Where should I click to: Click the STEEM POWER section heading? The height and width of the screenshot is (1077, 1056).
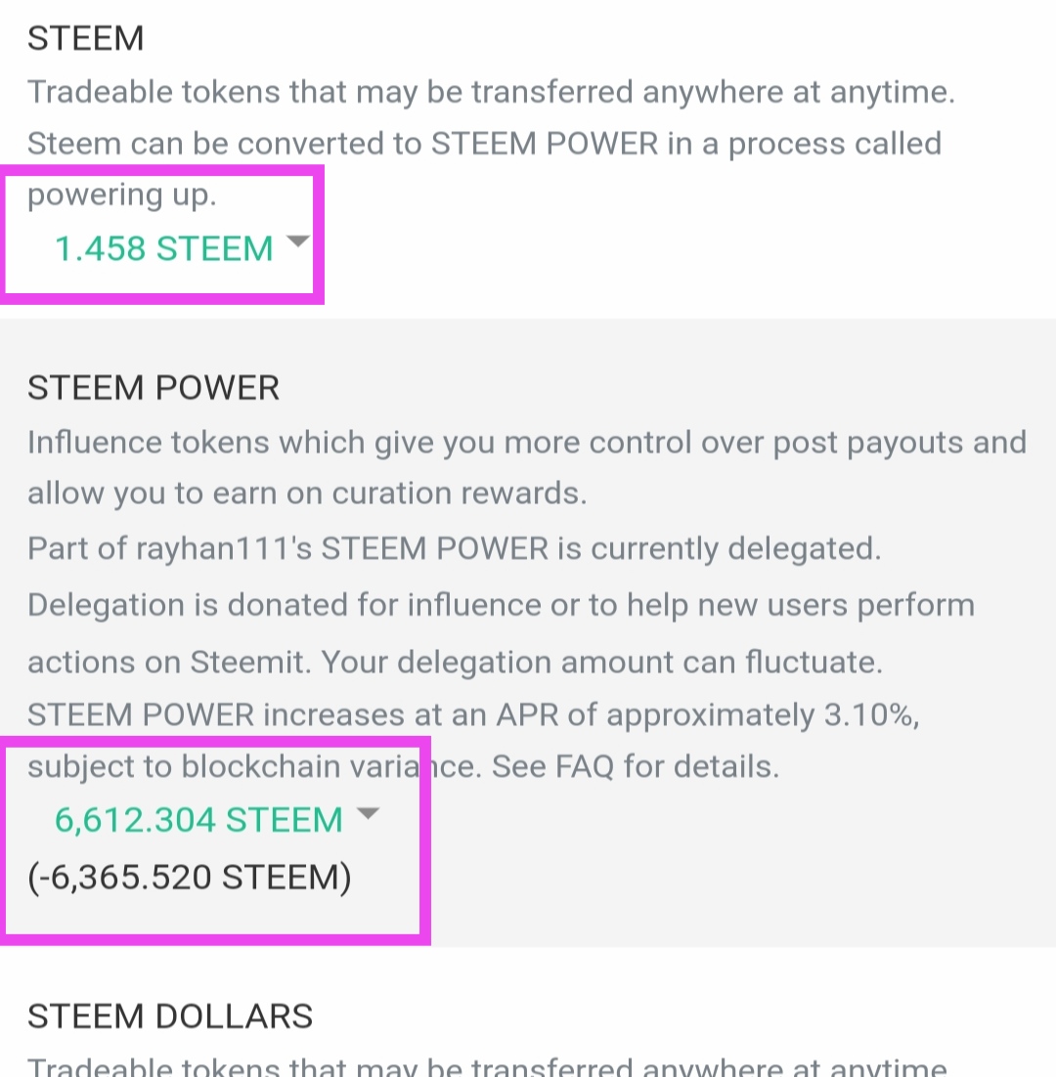click(x=154, y=388)
